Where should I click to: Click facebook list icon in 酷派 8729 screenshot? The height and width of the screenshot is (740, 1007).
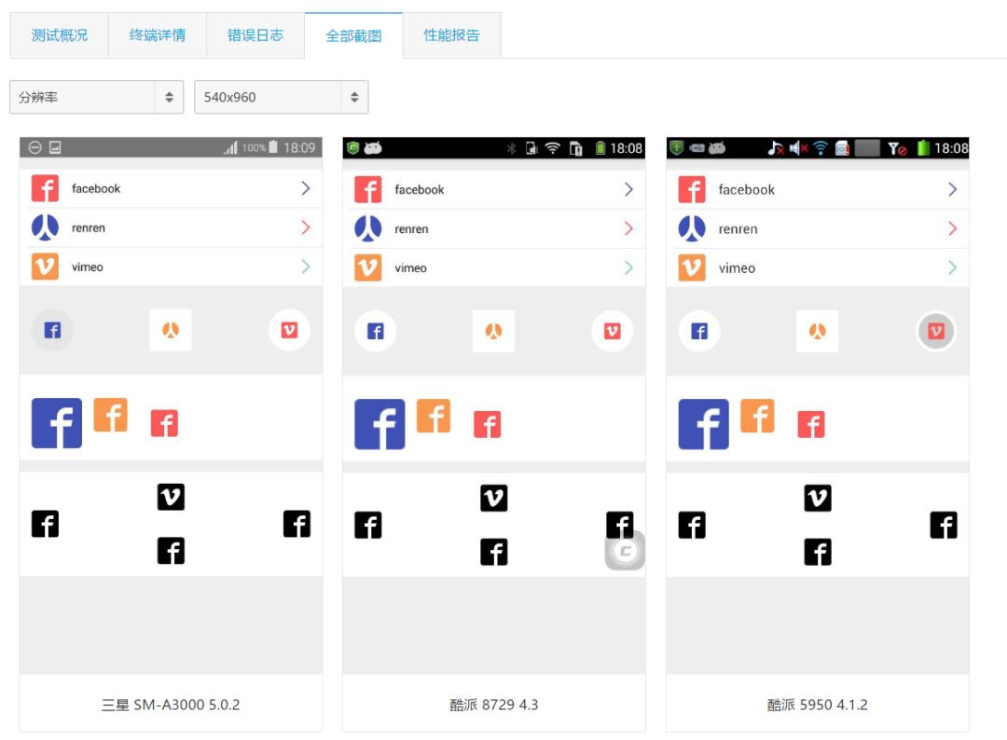[368, 189]
